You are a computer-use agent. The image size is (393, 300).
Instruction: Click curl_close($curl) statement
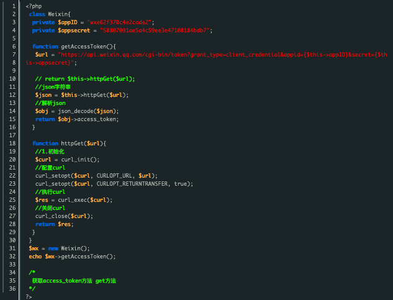pos(64,216)
